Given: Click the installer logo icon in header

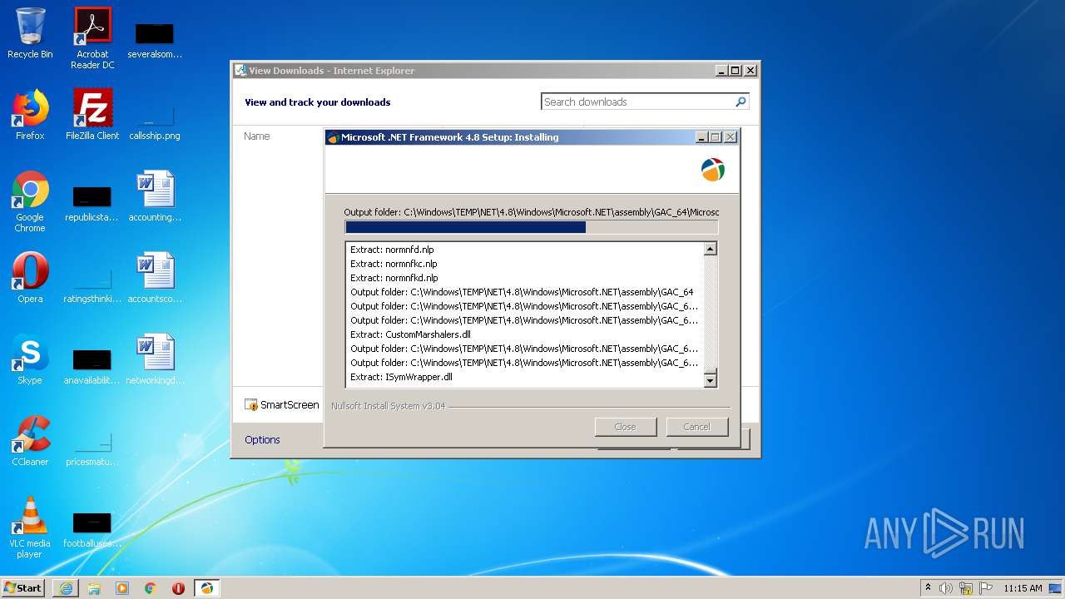Looking at the screenshot, I should point(713,170).
